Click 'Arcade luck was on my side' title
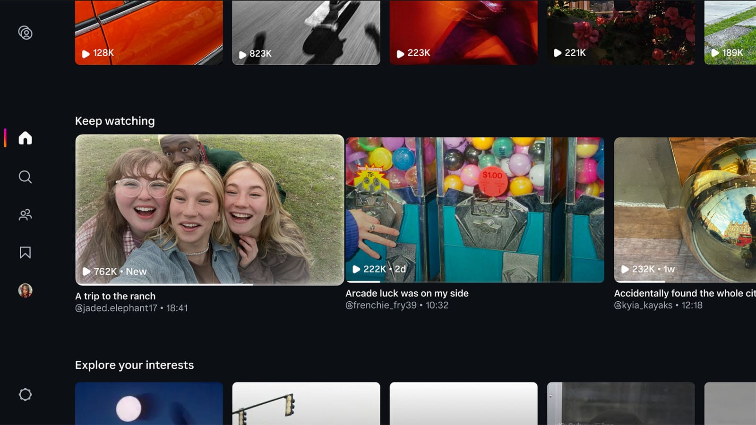The width and height of the screenshot is (756, 425). click(407, 293)
